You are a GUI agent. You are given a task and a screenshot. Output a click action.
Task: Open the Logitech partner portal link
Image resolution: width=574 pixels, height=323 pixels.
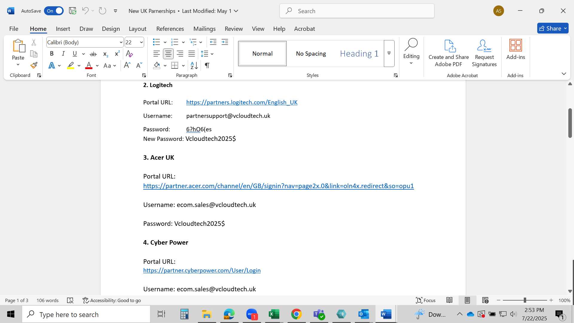tap(242, 102)
